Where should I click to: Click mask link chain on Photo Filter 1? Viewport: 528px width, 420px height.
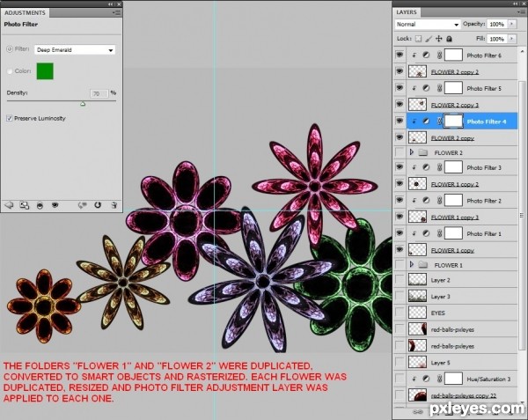point(439,233)
